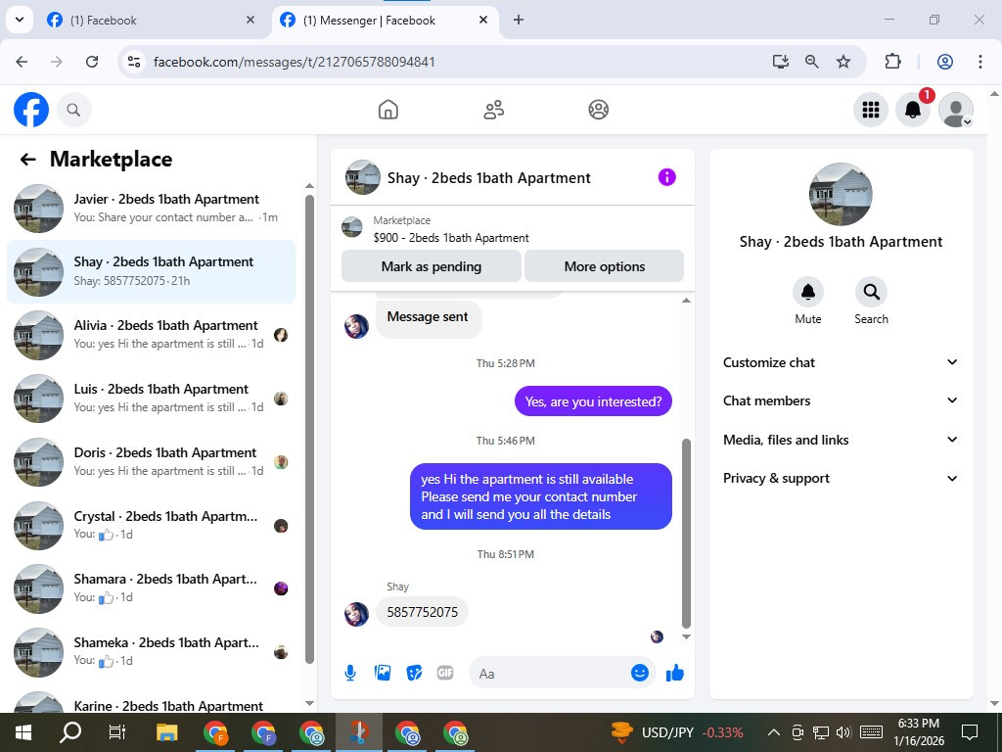Viewport: 1002px width, 752px height.
Task: Bookmark this page with star icon
Action: [843, 62]
